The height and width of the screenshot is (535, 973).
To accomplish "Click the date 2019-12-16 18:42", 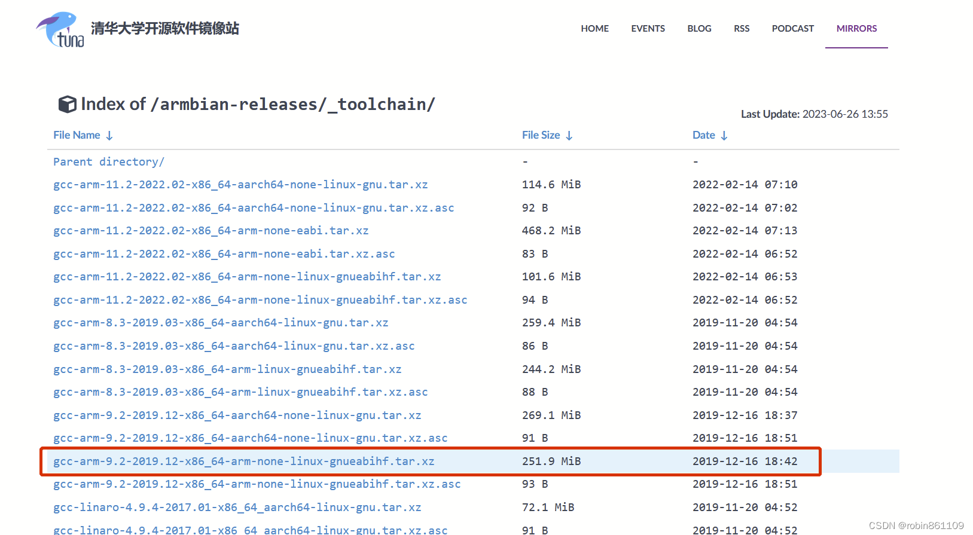I will [745, 461].
